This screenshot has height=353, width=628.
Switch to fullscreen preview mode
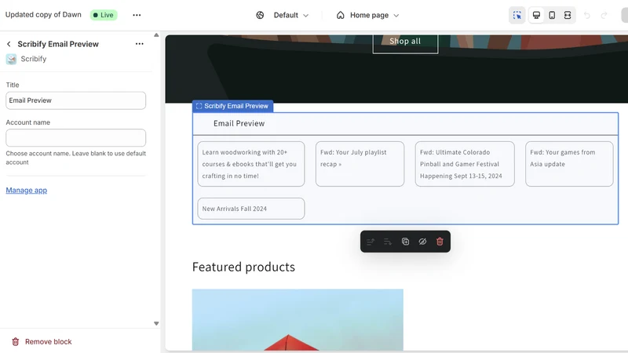[568, 15]
